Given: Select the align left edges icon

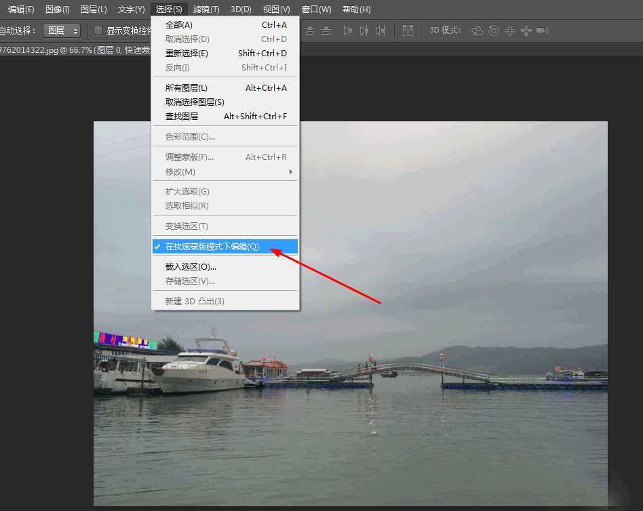Looking at the screenshot, I should 347,30.
